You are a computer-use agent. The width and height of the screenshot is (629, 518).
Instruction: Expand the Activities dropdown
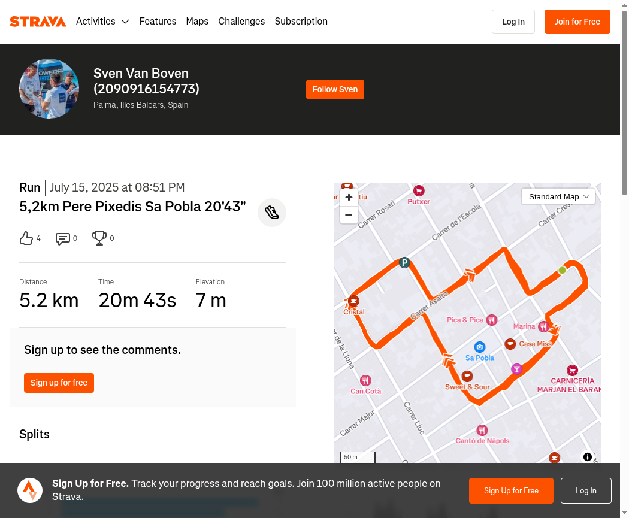[x=102, y=21]
